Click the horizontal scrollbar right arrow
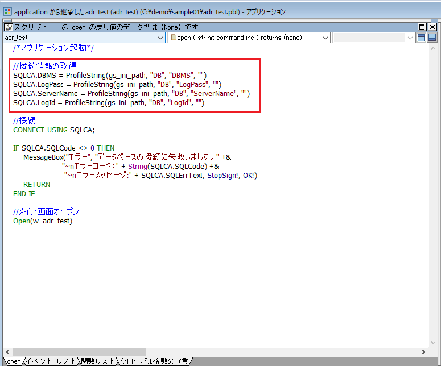The width and height of the screenshot is (441, 366). tap(423, 352)
